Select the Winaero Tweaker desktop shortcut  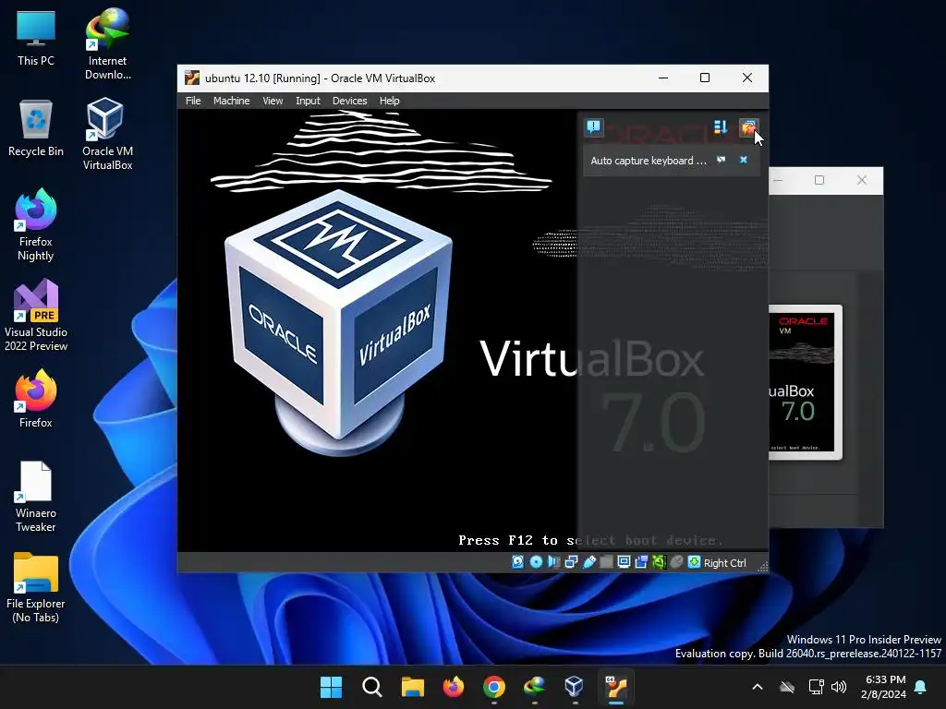tap(36, 496)
